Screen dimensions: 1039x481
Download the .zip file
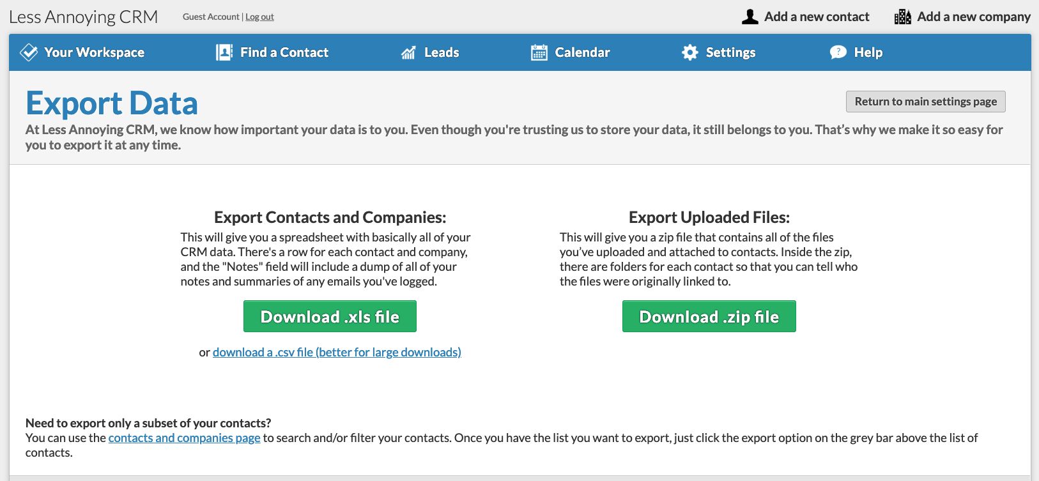pyautogui.click(x=709, y=316)
